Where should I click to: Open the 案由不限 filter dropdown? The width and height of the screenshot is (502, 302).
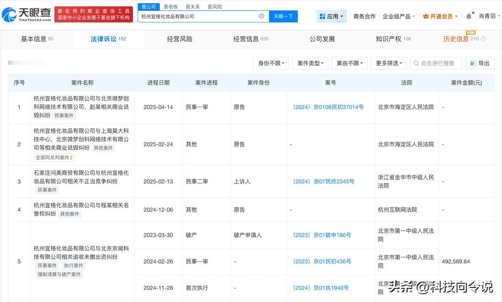pyautogui.click(x=349, y=63)
